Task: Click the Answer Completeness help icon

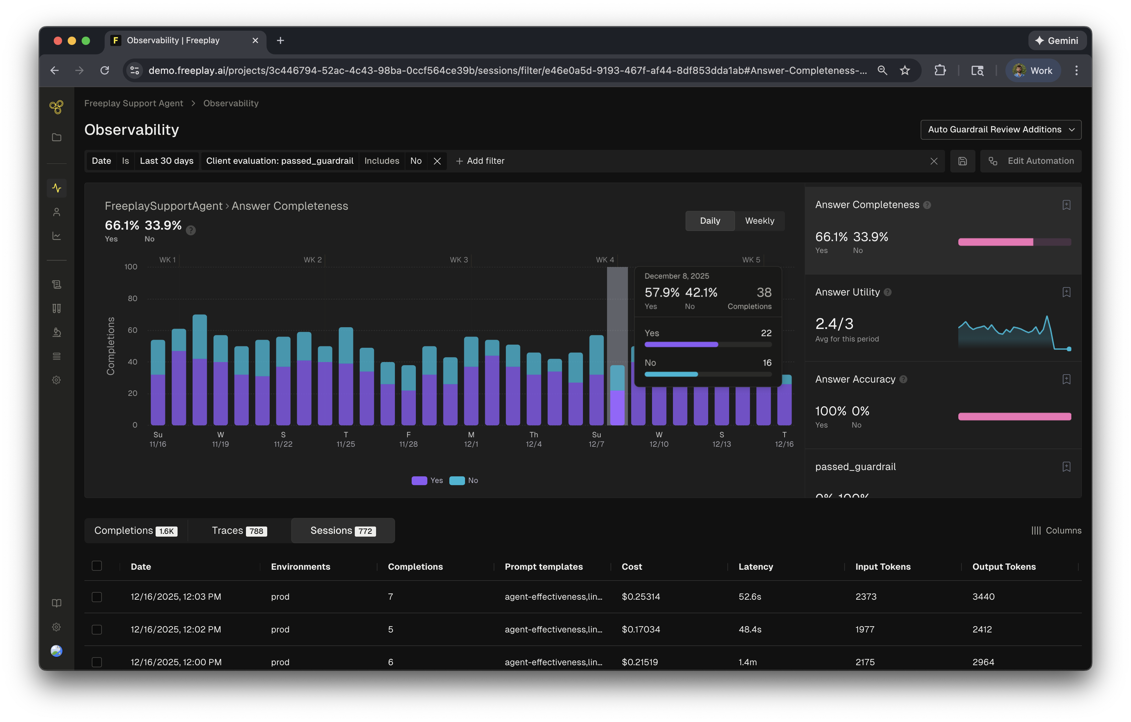Action: tap(927, 205)
